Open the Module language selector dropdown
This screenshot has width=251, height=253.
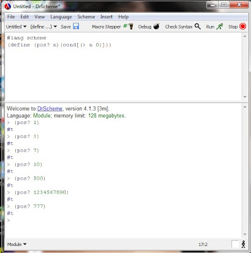16,244
